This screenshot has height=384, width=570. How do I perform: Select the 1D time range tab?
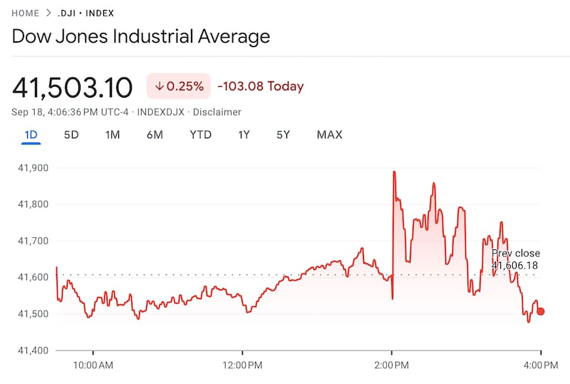point(31,135)
